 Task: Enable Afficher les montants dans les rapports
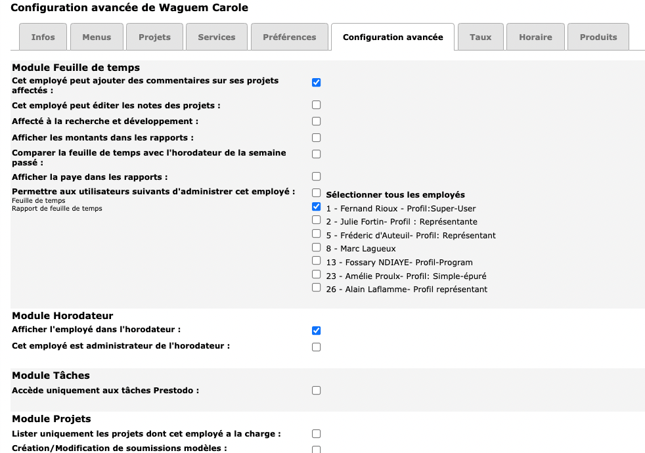(x=316, y=138)
